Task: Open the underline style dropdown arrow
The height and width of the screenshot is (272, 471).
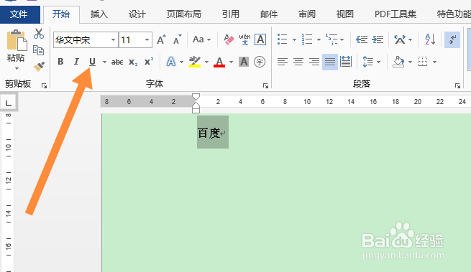Action: (104, 62)
